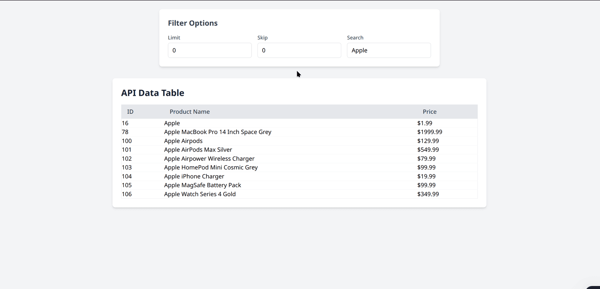Click the ID value 100
Image resolution: width=600 pixels, height=289 pixels.
[x=127, y=141]
